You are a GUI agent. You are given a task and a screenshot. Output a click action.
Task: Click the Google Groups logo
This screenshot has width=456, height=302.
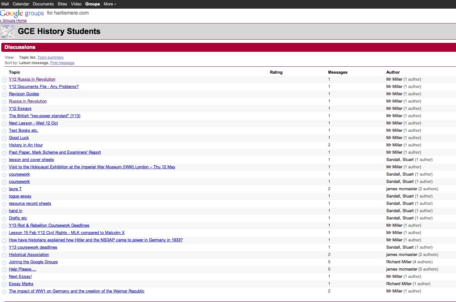click(x=22, y=13)
